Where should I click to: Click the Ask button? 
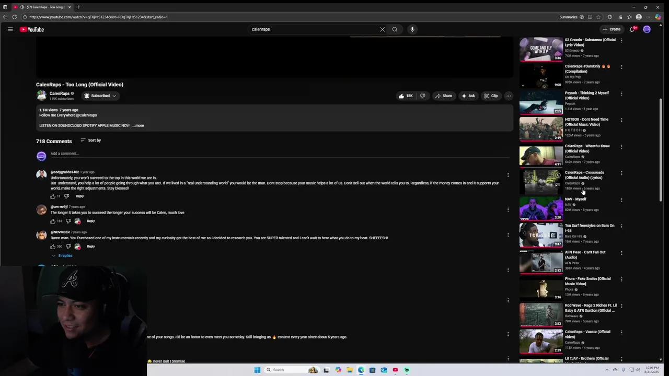468,96
